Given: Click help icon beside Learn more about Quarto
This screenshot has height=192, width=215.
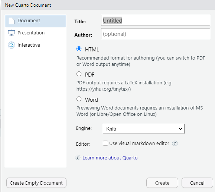Looking at the screenshot, I should [78, 158].
